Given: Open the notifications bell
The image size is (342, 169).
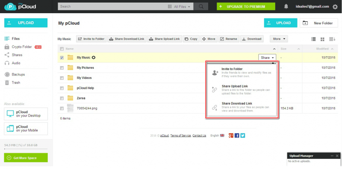Looking at the screenshot, I should (x=286, y=6).
